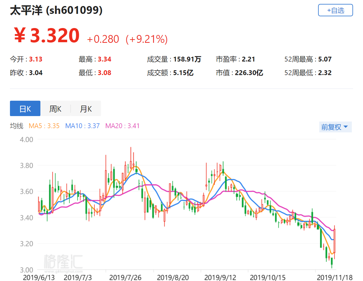This screenshot has height=281, width=363.
Task: Click the 均线 label
Action: [x=17, y=126]
